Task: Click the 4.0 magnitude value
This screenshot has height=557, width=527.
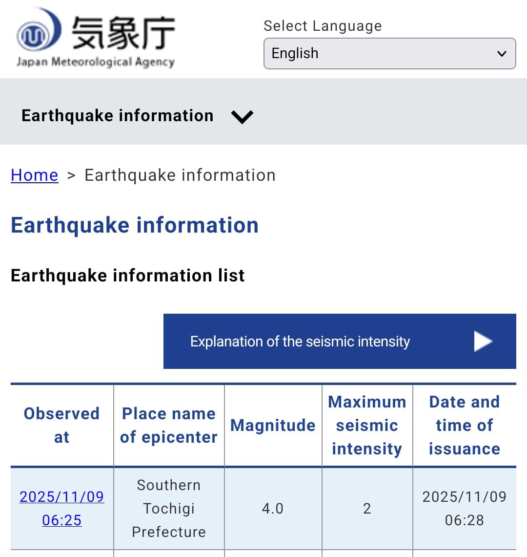Action: coord(273,509)
